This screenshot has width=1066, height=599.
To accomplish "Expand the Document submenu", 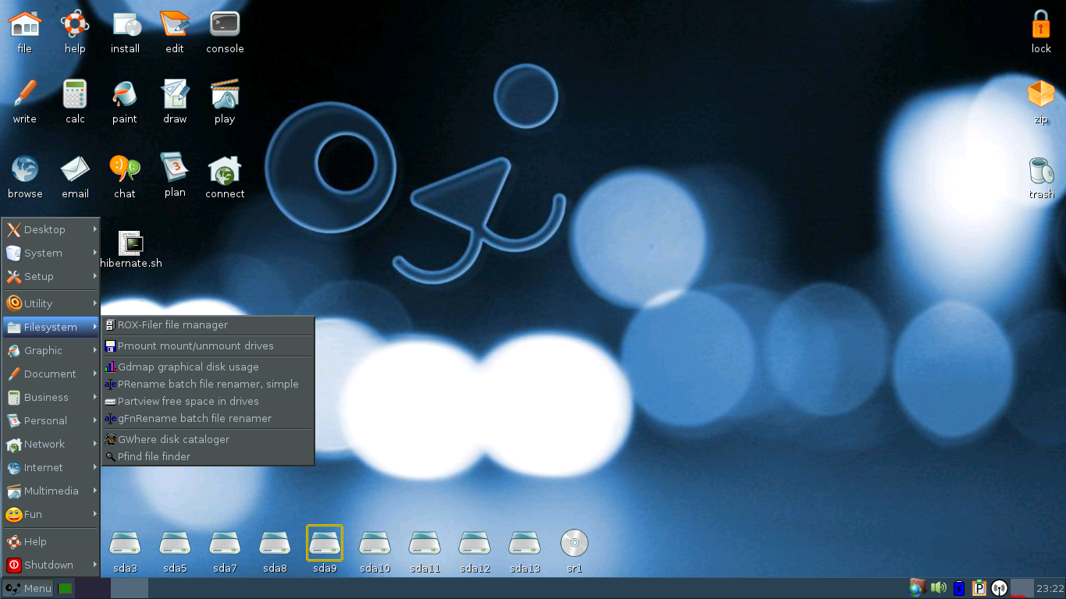I will (52, 374).
